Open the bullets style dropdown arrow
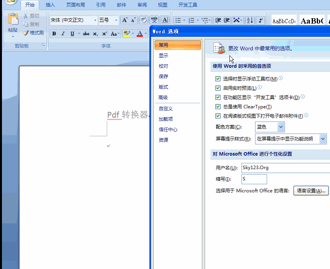The width and height of the screenshot is (330, 269). 184,21
